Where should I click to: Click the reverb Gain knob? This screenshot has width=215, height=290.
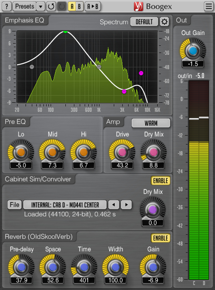click(153, 267)
